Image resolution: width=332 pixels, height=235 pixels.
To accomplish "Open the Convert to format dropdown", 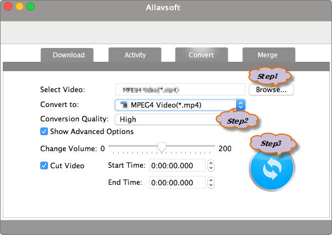I will tap(180, 105).
